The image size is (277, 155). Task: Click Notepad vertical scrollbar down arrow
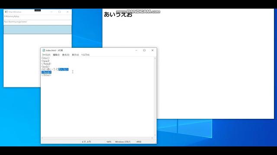pyautogui.click(x=155, y=135)
